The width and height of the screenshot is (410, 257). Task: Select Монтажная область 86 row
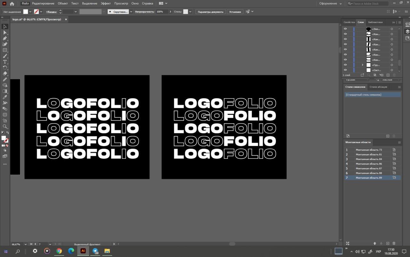tap(373, 164)
